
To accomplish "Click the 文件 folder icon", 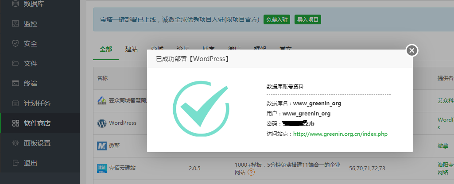I will click(x=16, y=63).
